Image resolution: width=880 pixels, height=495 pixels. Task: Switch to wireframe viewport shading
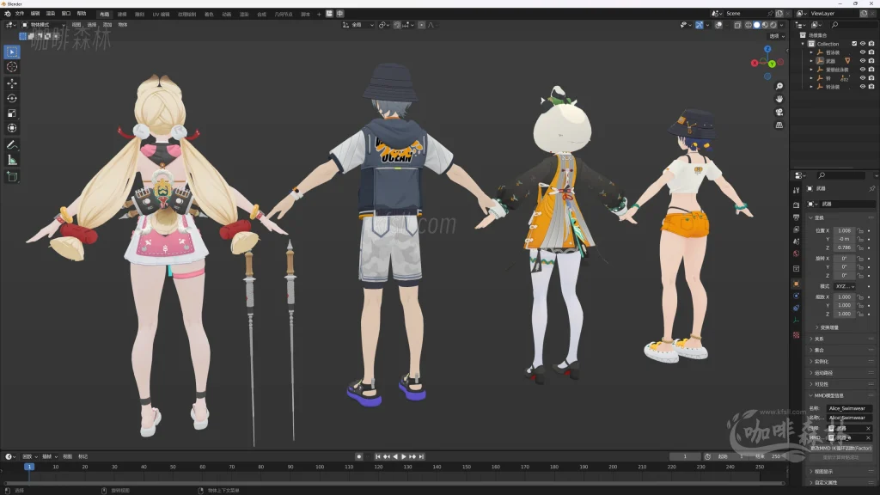click(x=749, y=25)
